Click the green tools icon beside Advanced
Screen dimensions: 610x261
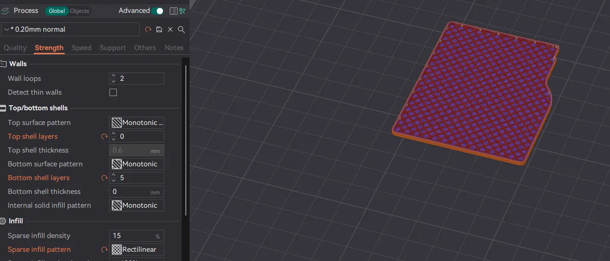(x=183, y=11)
